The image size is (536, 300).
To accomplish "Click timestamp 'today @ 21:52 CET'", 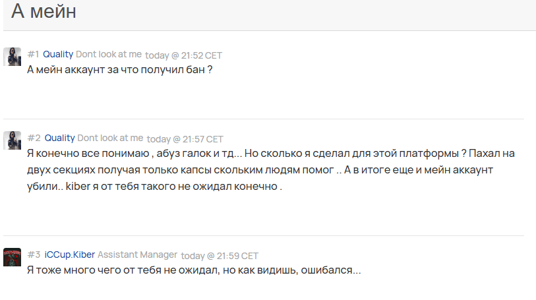I will 183,55.
